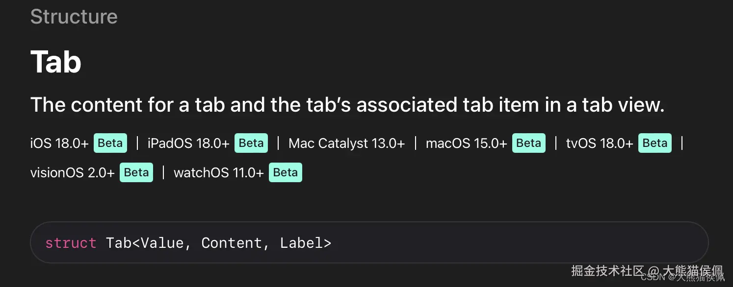The height and width of the screenshot is (287, 733).
Task: Click the 掘金技术社区 watermark text
Action: pos(607,270)
